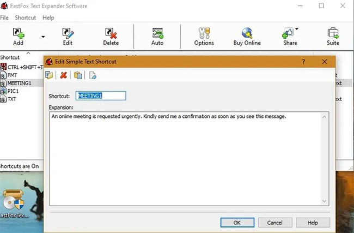Click the Expansion scrollbar down arrow
The width and height of the screenshot is (354, 233).
[x=324, y=201]
